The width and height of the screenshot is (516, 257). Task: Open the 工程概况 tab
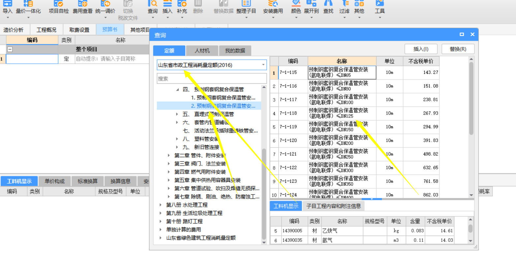(46, 30)
